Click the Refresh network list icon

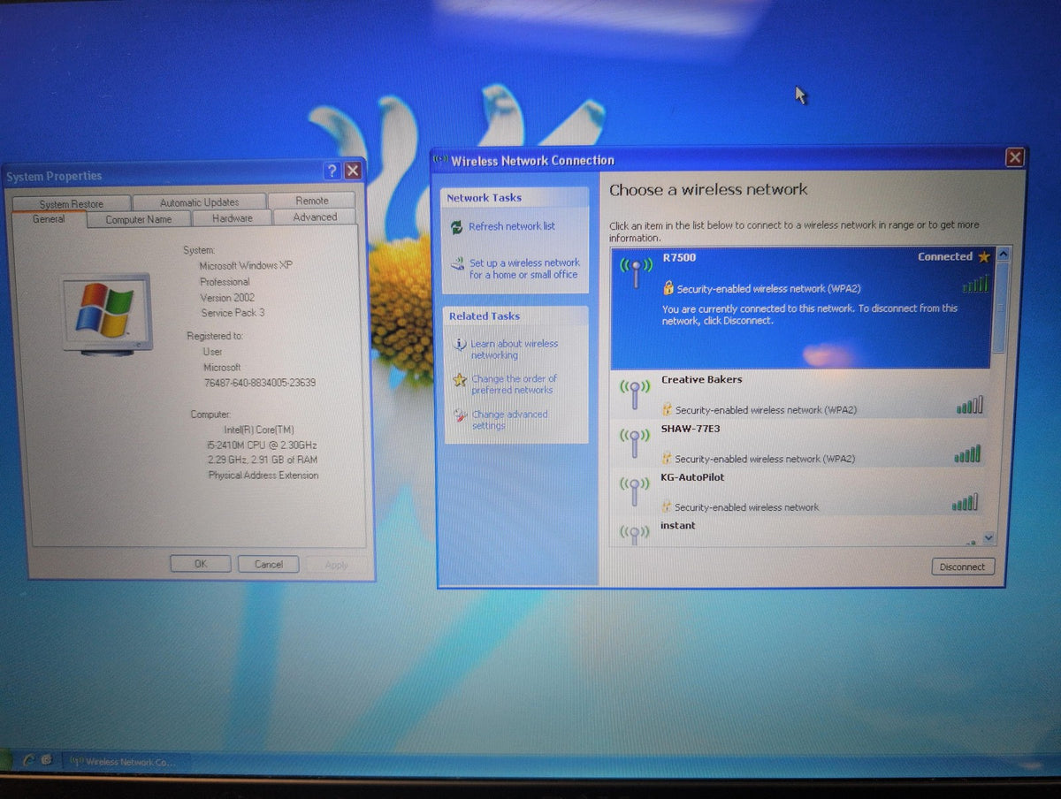point(456,227)
